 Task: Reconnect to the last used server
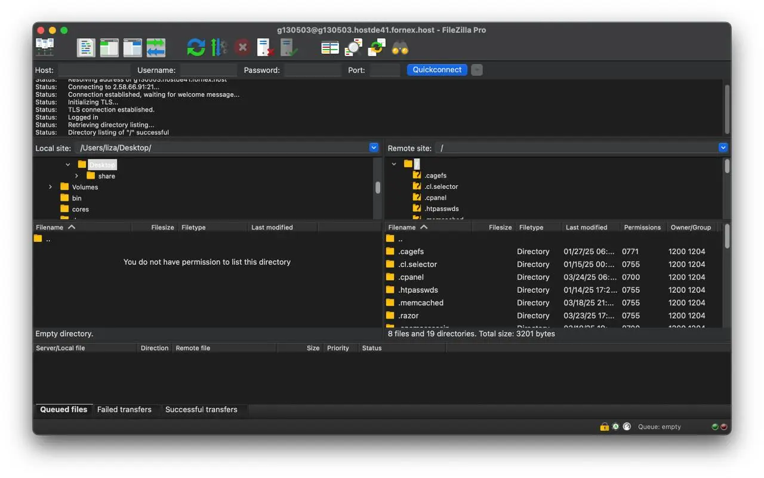[x=289, y=47]
